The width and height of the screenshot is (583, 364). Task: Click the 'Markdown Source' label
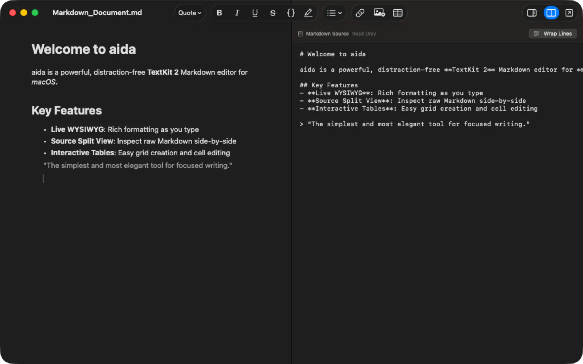coord(327,34)
